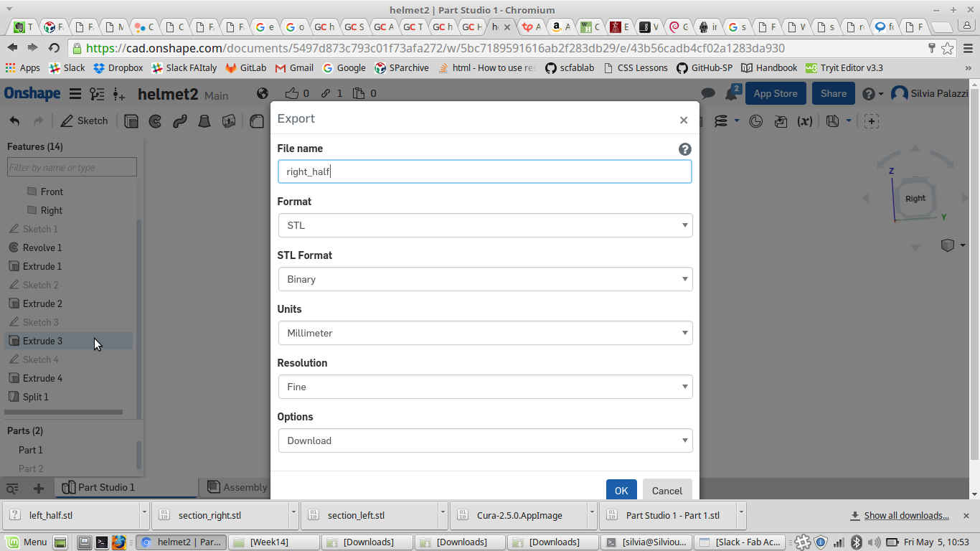This screenshot has width=980, height=551.
Task: Click the helix tool icon in toolbar
Action: [721, 121]
